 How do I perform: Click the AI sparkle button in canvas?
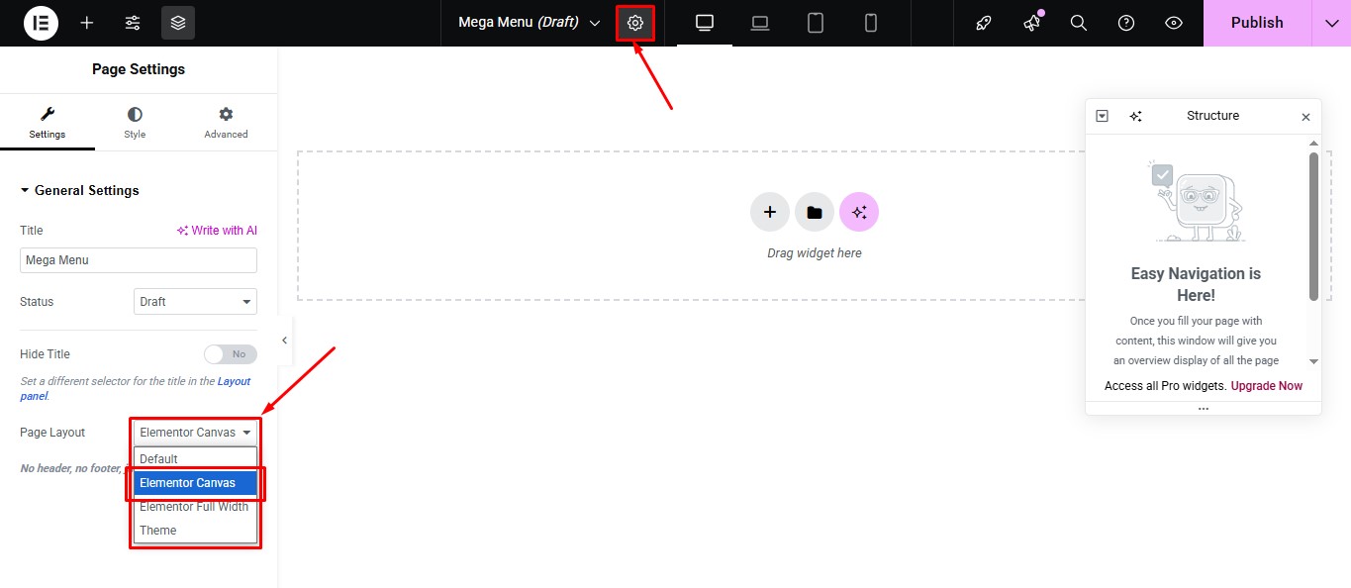[859, 211]
